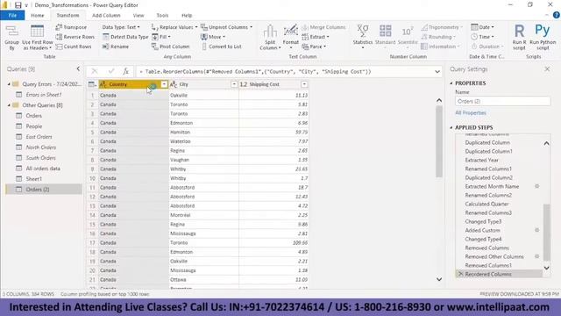Click the save icon in title bar
Viewport: 561px width, 316px height.
18,5
